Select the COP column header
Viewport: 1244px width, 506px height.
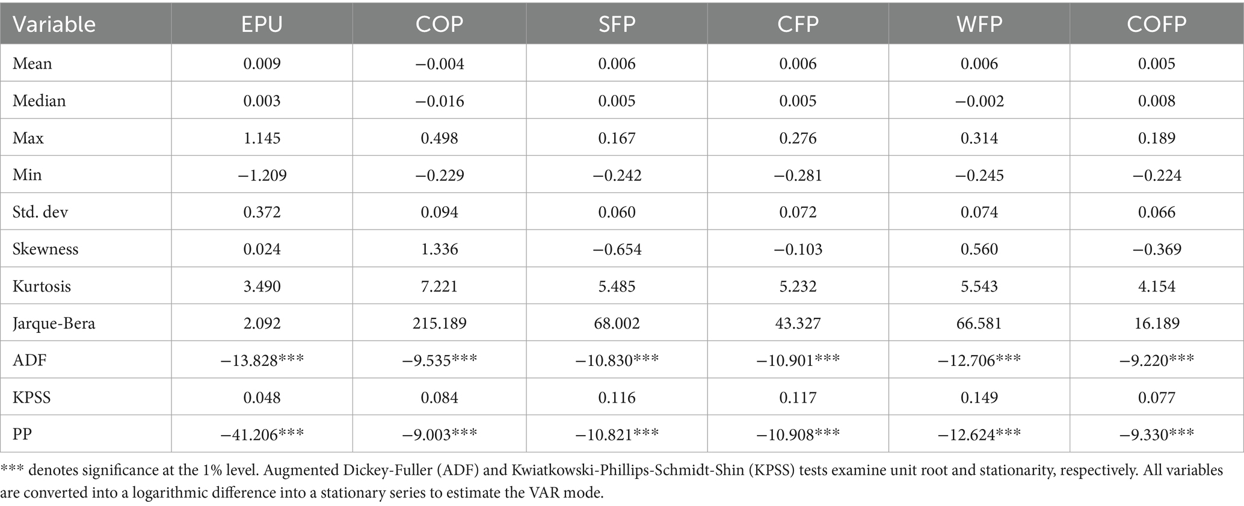pyautogui.click(x=439, y=24)
